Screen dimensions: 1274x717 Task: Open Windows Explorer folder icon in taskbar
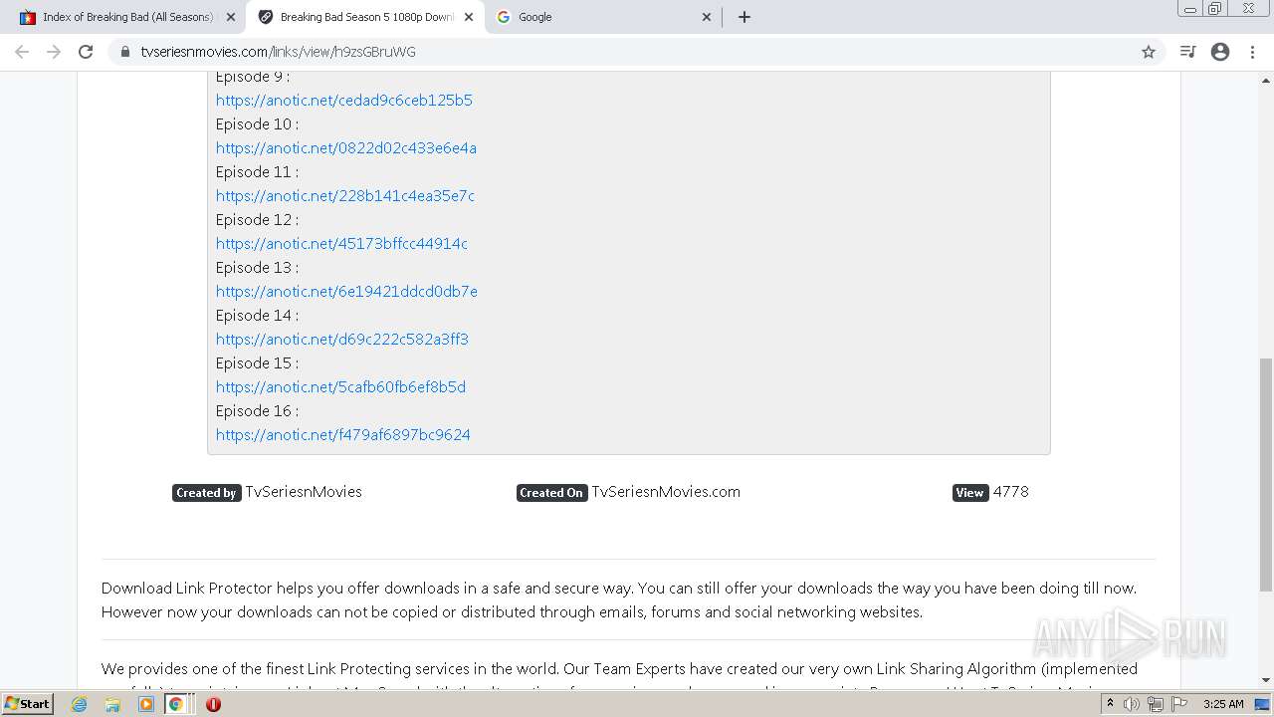pos(112,704)
